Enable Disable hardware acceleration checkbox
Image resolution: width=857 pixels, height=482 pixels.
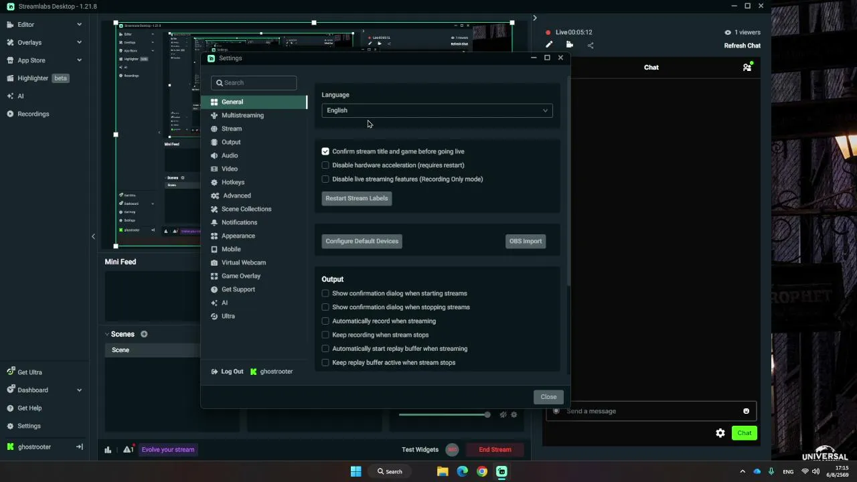coord(325,165)
